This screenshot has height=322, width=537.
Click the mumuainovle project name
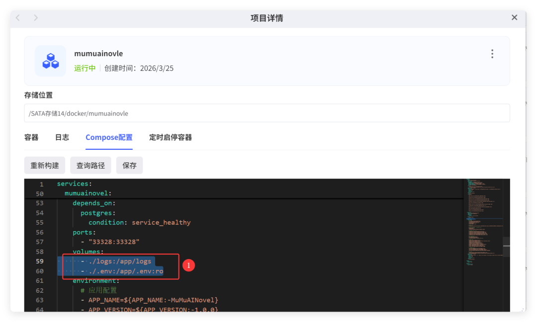98,54
